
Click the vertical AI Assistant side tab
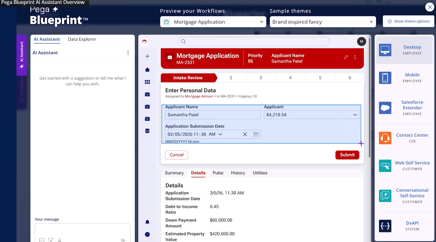point(22,55)
